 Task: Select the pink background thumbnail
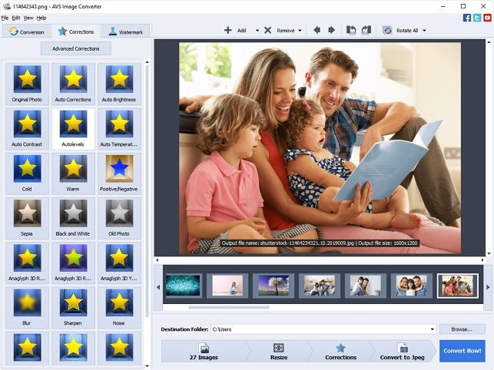point(227,286)
